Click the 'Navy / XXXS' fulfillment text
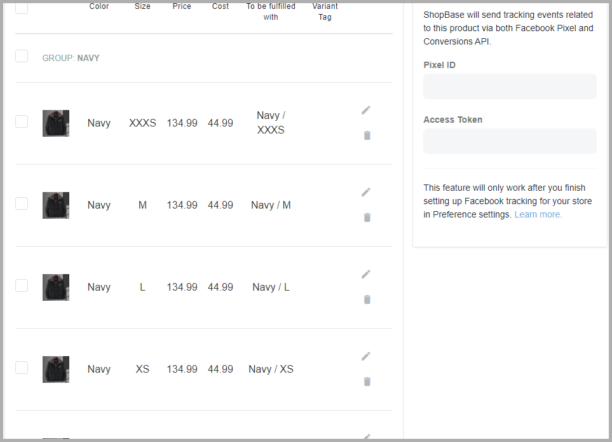 tap(271, 123)
